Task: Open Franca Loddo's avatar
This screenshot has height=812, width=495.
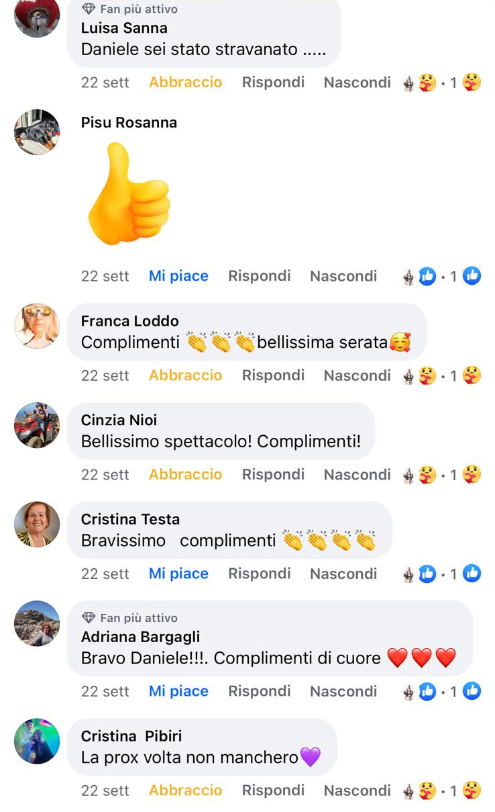Action: point(37,326)
